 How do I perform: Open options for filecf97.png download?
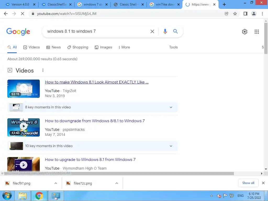(x=56, y=183)
